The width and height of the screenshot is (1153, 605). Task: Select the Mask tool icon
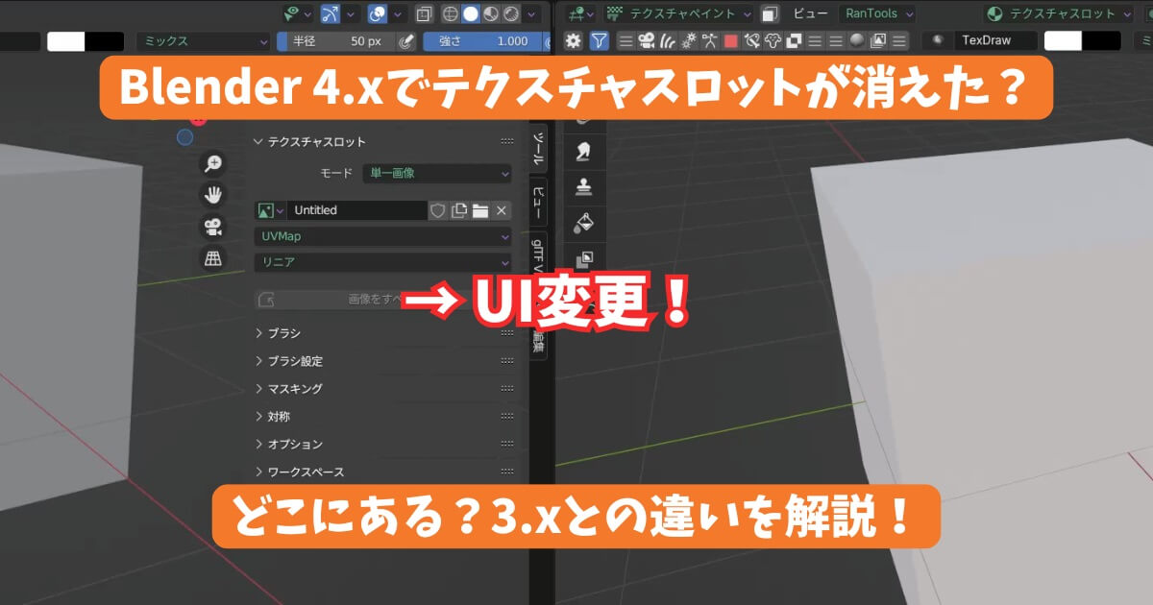click(583, 259)
